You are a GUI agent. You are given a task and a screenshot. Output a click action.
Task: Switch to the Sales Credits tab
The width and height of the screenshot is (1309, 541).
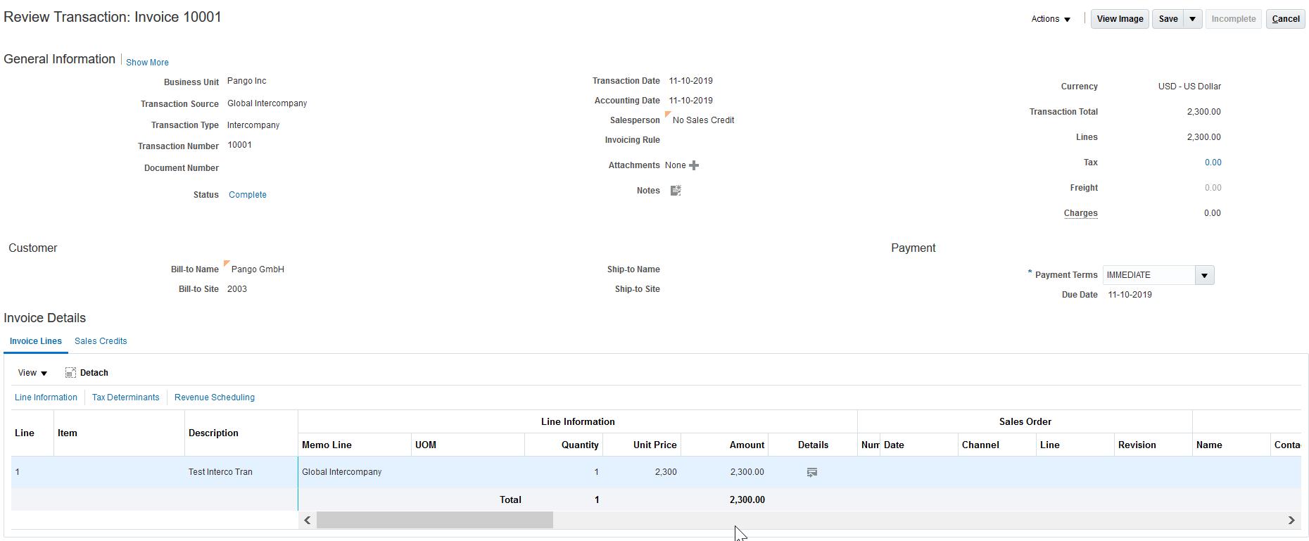101,341
